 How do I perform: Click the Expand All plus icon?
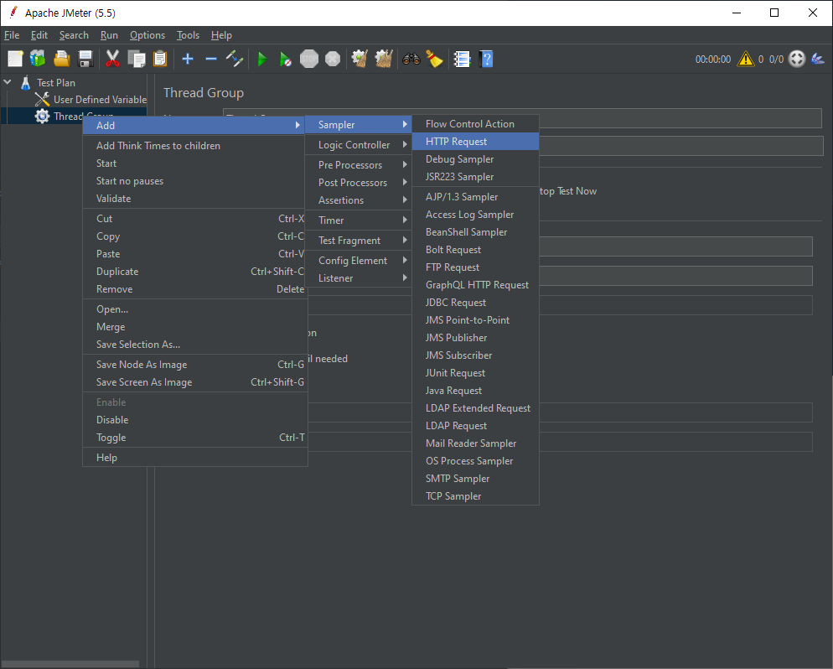tap(188, 59)
